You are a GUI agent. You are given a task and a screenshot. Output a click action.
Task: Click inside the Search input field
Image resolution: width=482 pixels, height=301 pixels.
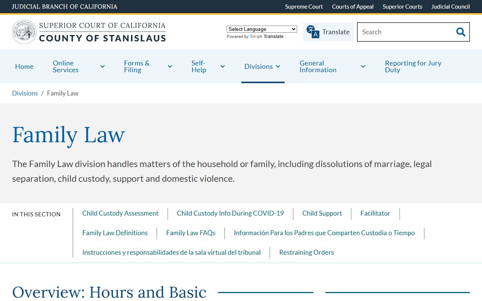coord(405,32)
